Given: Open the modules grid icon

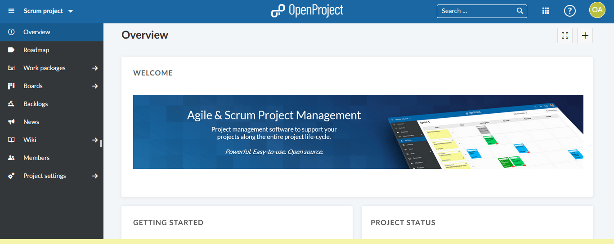Looking at the screenshot, I should (546, 11).
